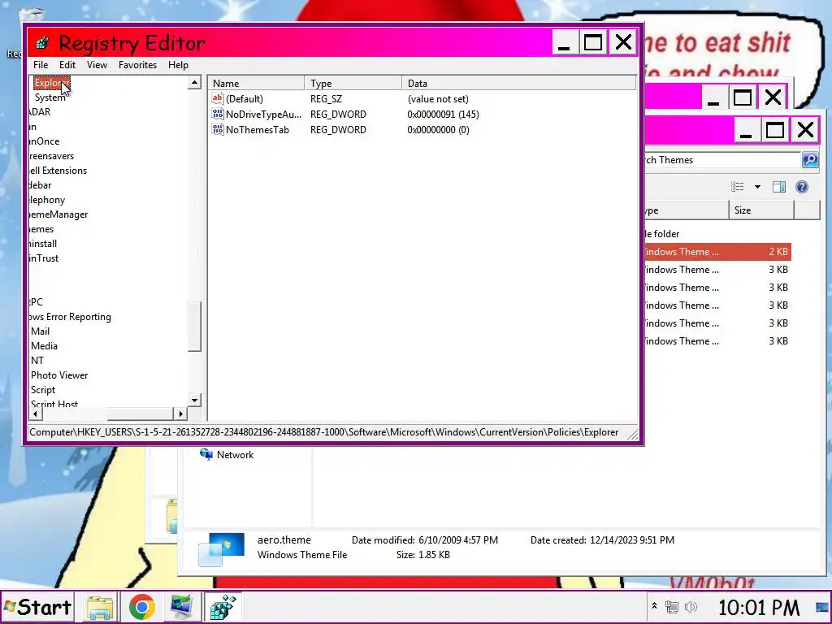Click the aero.theme preview thumbnail in details pane
832x624 pixels.
[x=221, y=549]
